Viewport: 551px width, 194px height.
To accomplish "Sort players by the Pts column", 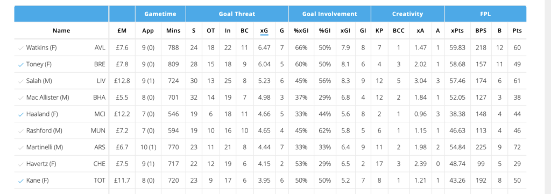I will coord(517,31).
